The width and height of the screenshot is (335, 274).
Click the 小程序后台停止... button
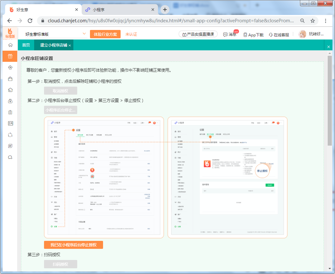pos(61,110)
